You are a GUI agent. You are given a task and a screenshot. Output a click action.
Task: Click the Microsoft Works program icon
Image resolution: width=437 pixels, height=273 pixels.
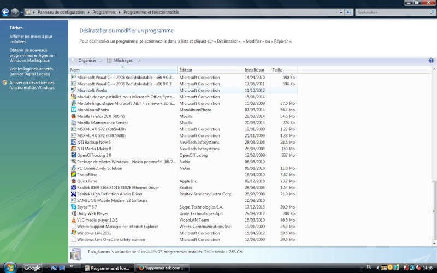(x=74, y=90)
